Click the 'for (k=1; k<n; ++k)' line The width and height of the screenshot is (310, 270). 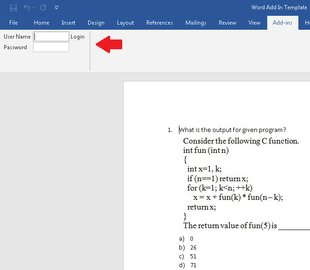(x=220, y=188)
